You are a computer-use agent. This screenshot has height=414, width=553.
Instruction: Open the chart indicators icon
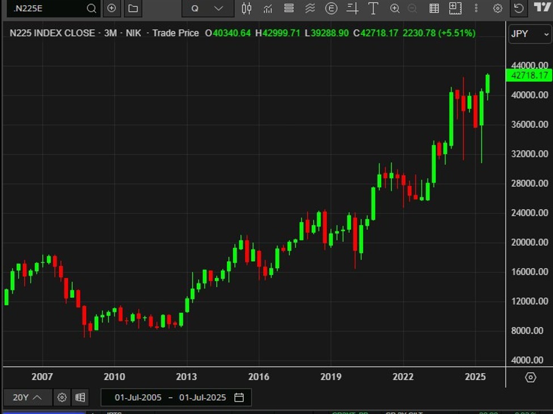[267, 9]
